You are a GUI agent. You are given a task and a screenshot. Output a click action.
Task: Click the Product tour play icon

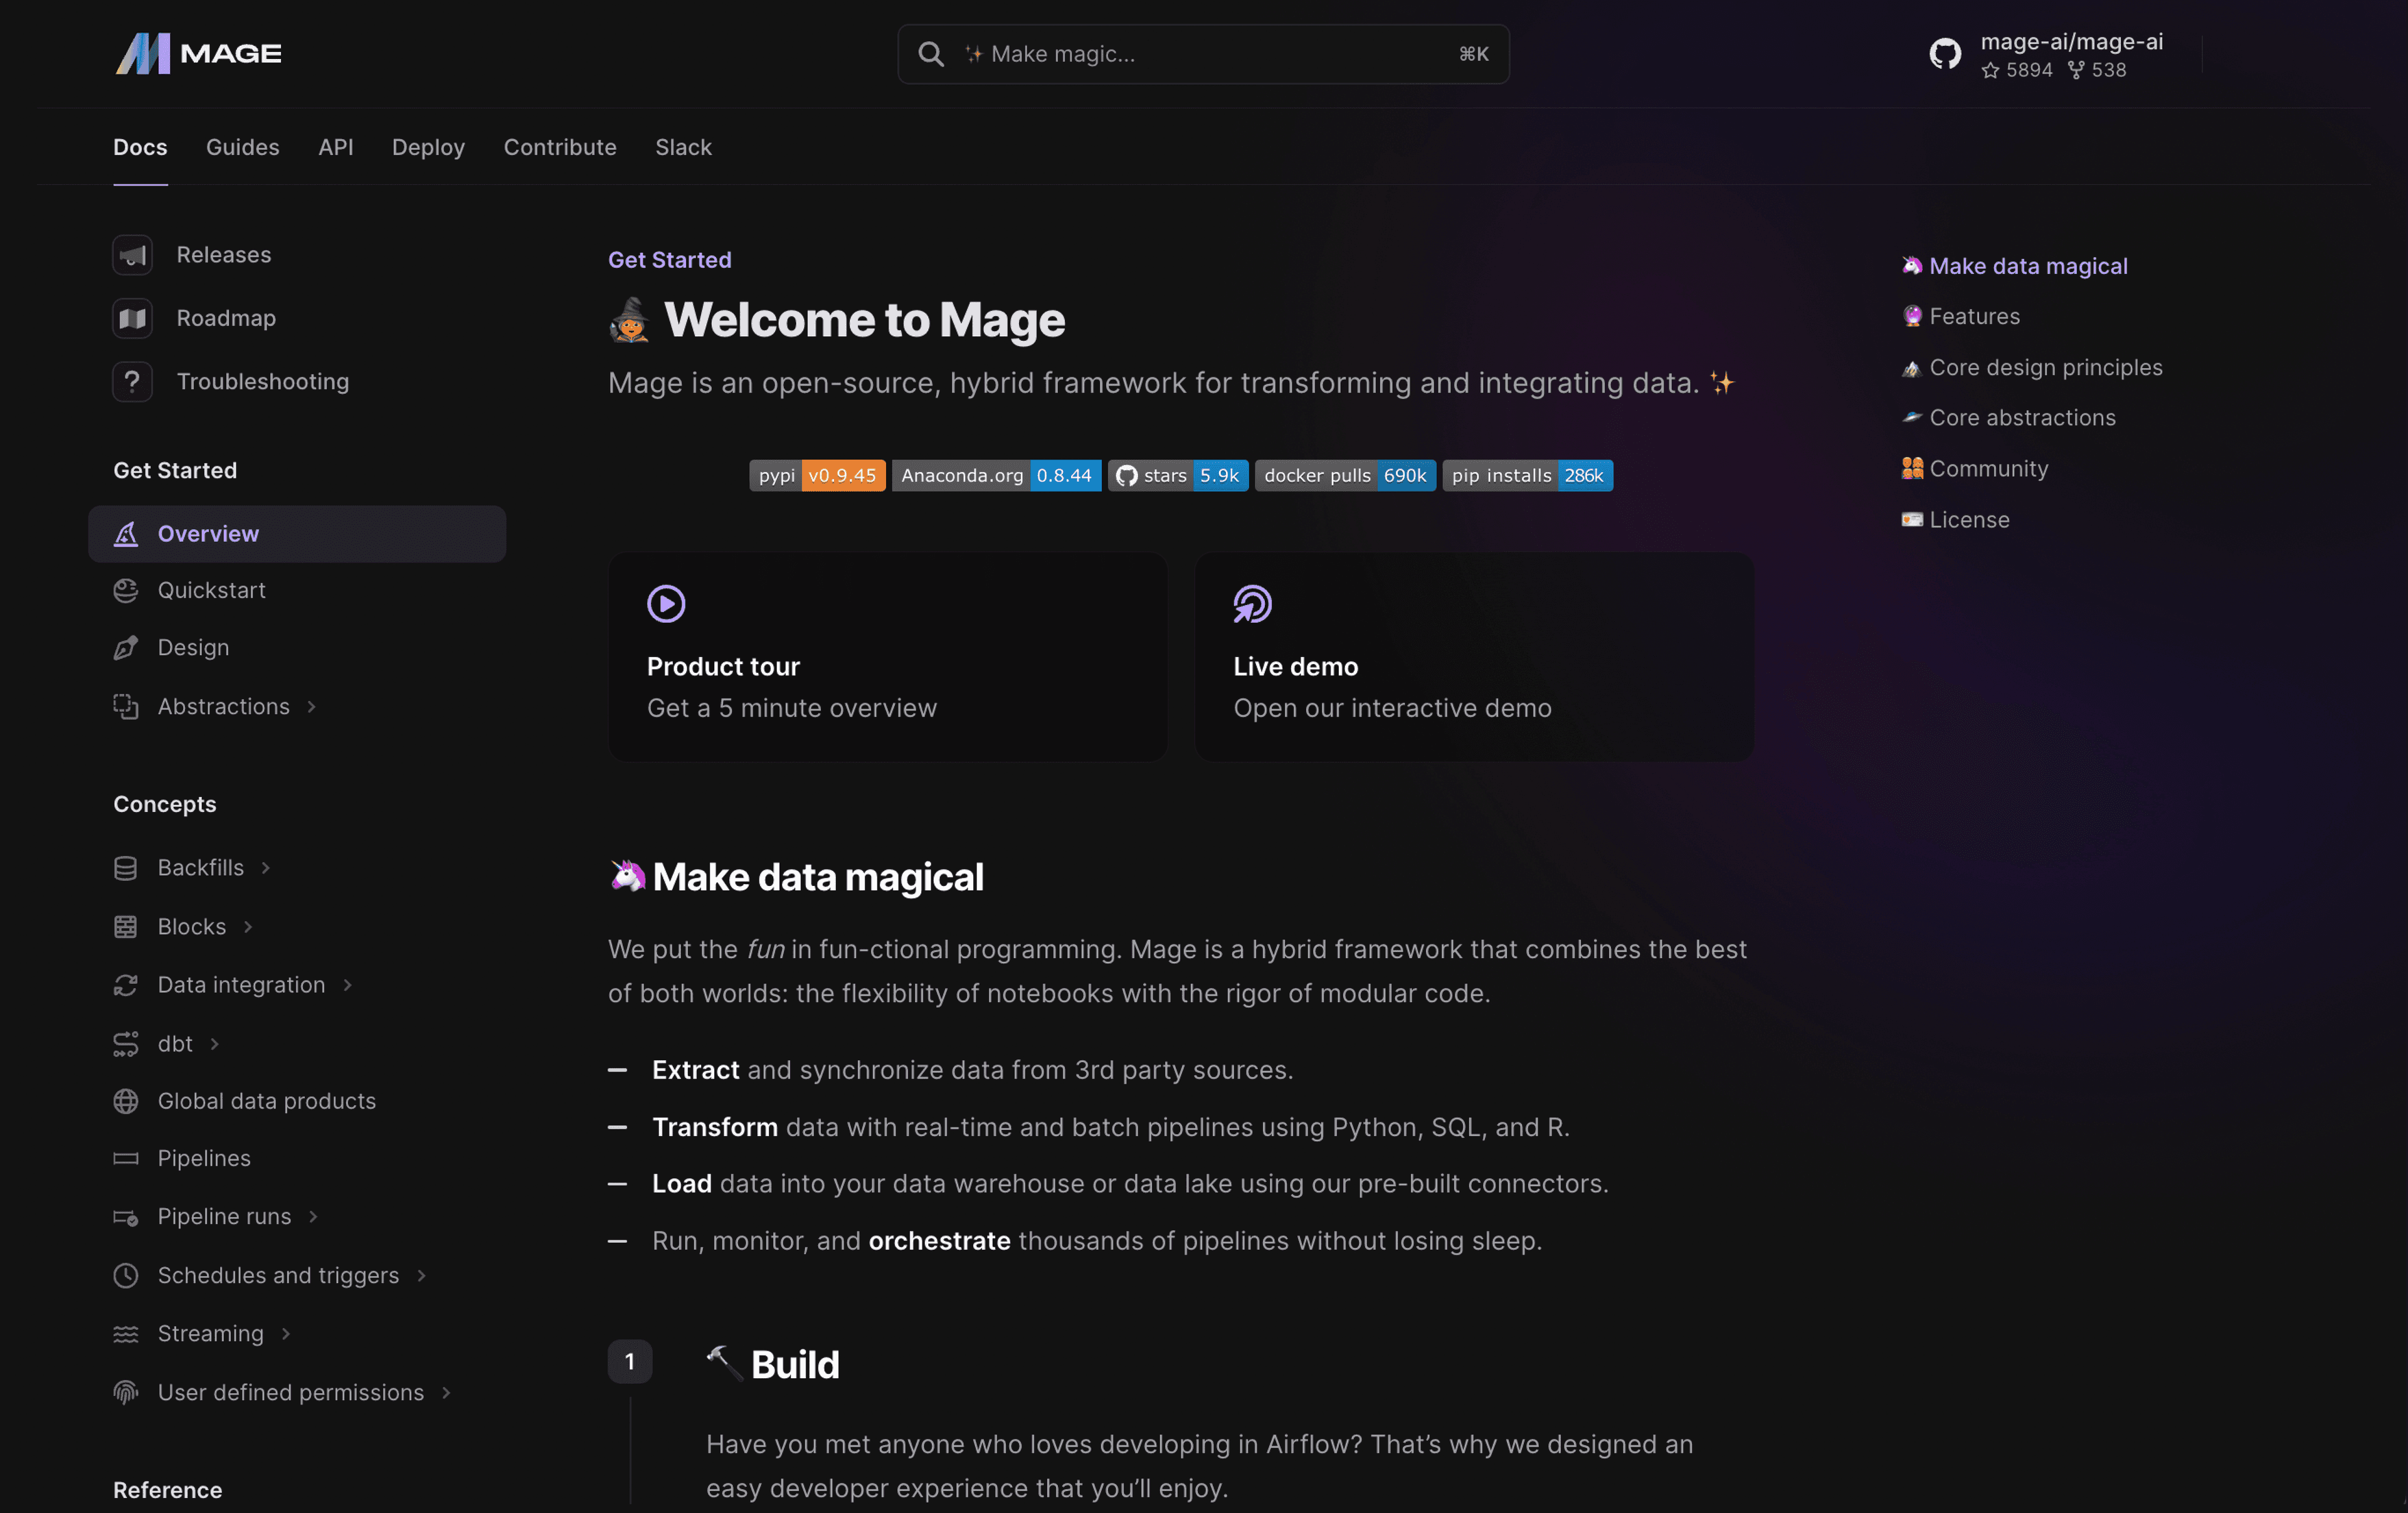[x=666, y=604]
